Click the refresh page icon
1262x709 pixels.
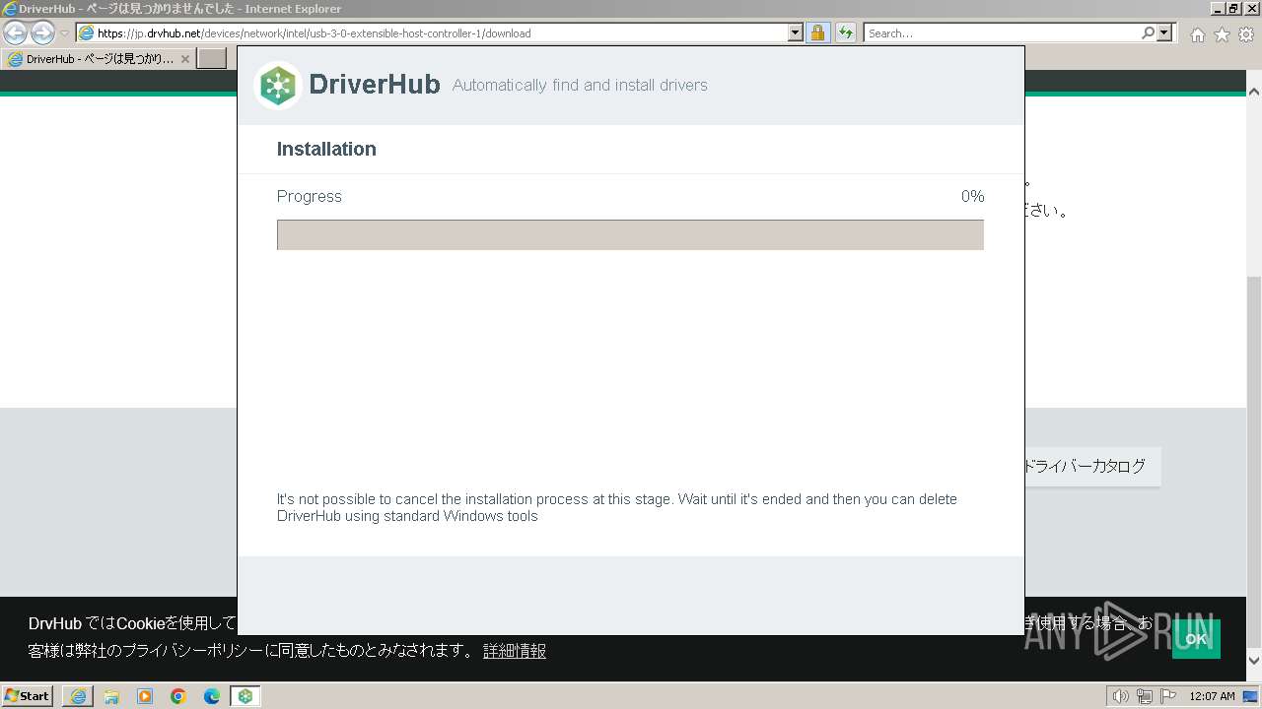tap(846, 32)
